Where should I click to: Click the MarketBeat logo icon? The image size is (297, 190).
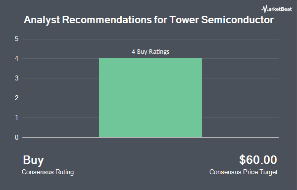point(264,9)
